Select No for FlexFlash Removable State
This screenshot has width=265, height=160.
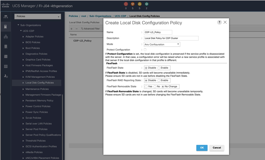click(155, 87)
